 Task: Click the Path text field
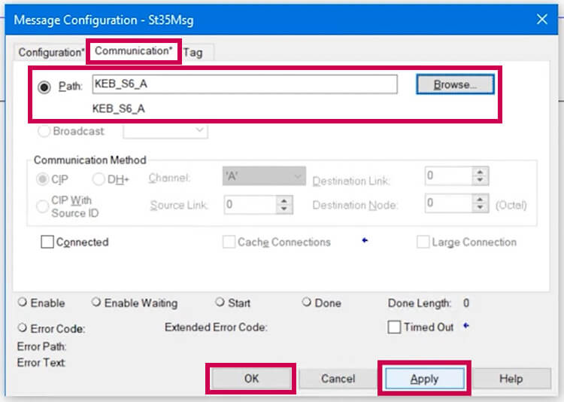point(244,84)
